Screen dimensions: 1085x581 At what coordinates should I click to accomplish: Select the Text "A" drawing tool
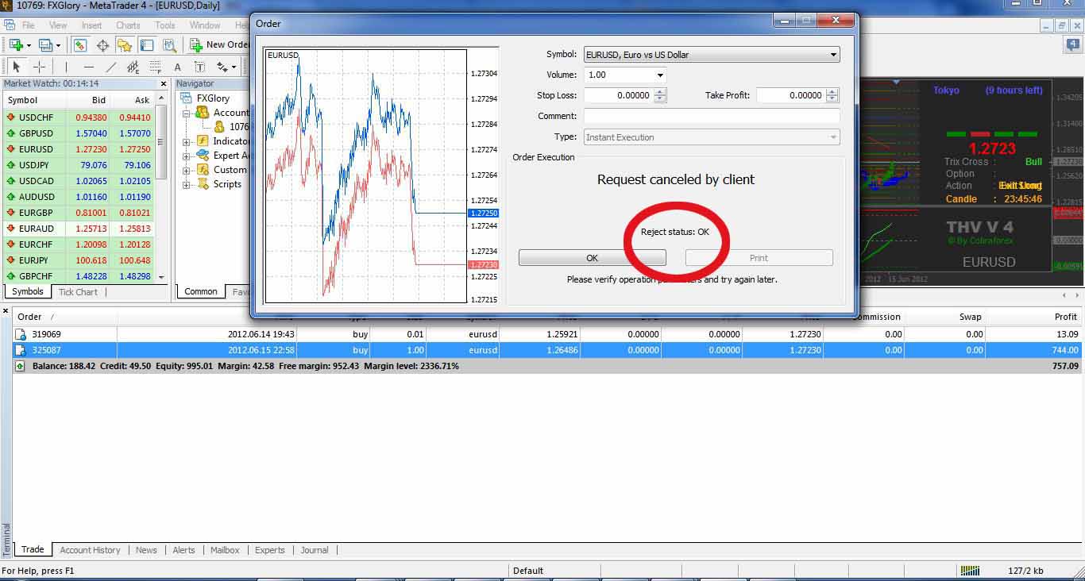178,67
